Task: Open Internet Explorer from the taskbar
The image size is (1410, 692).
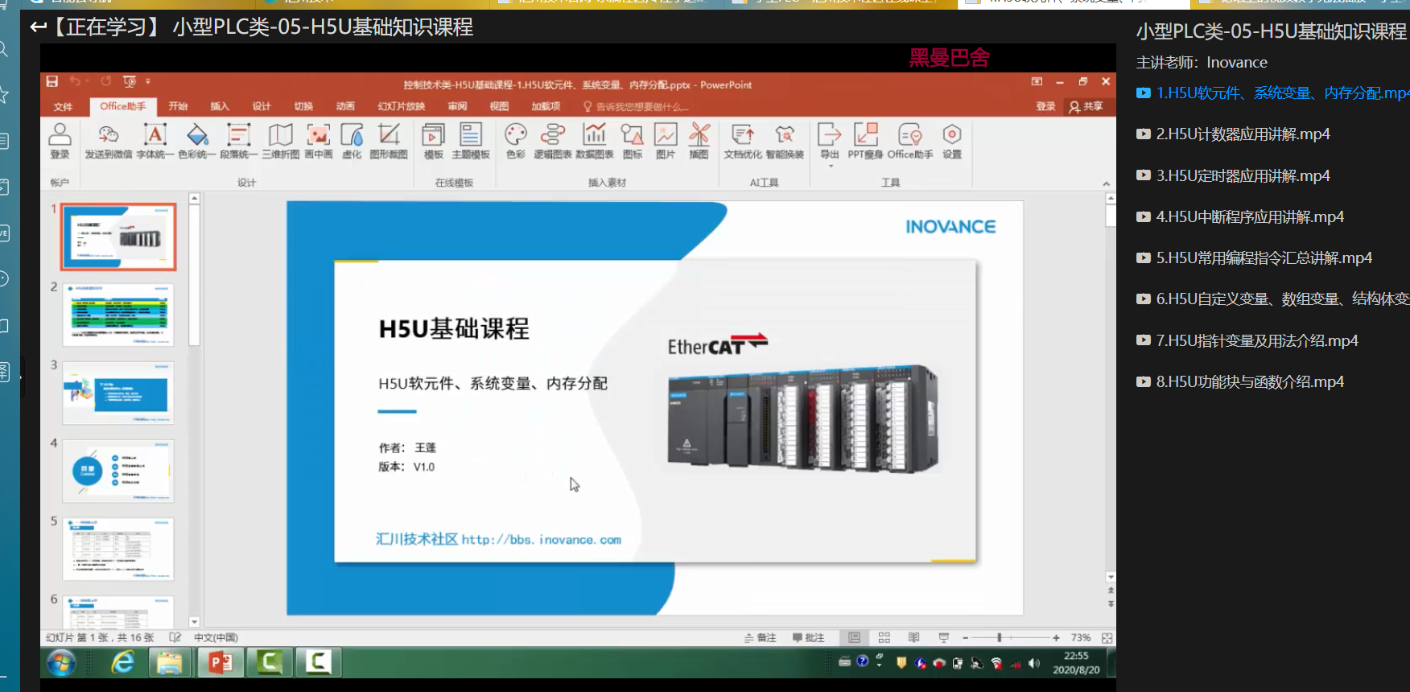Action: [x=123, y=663]
